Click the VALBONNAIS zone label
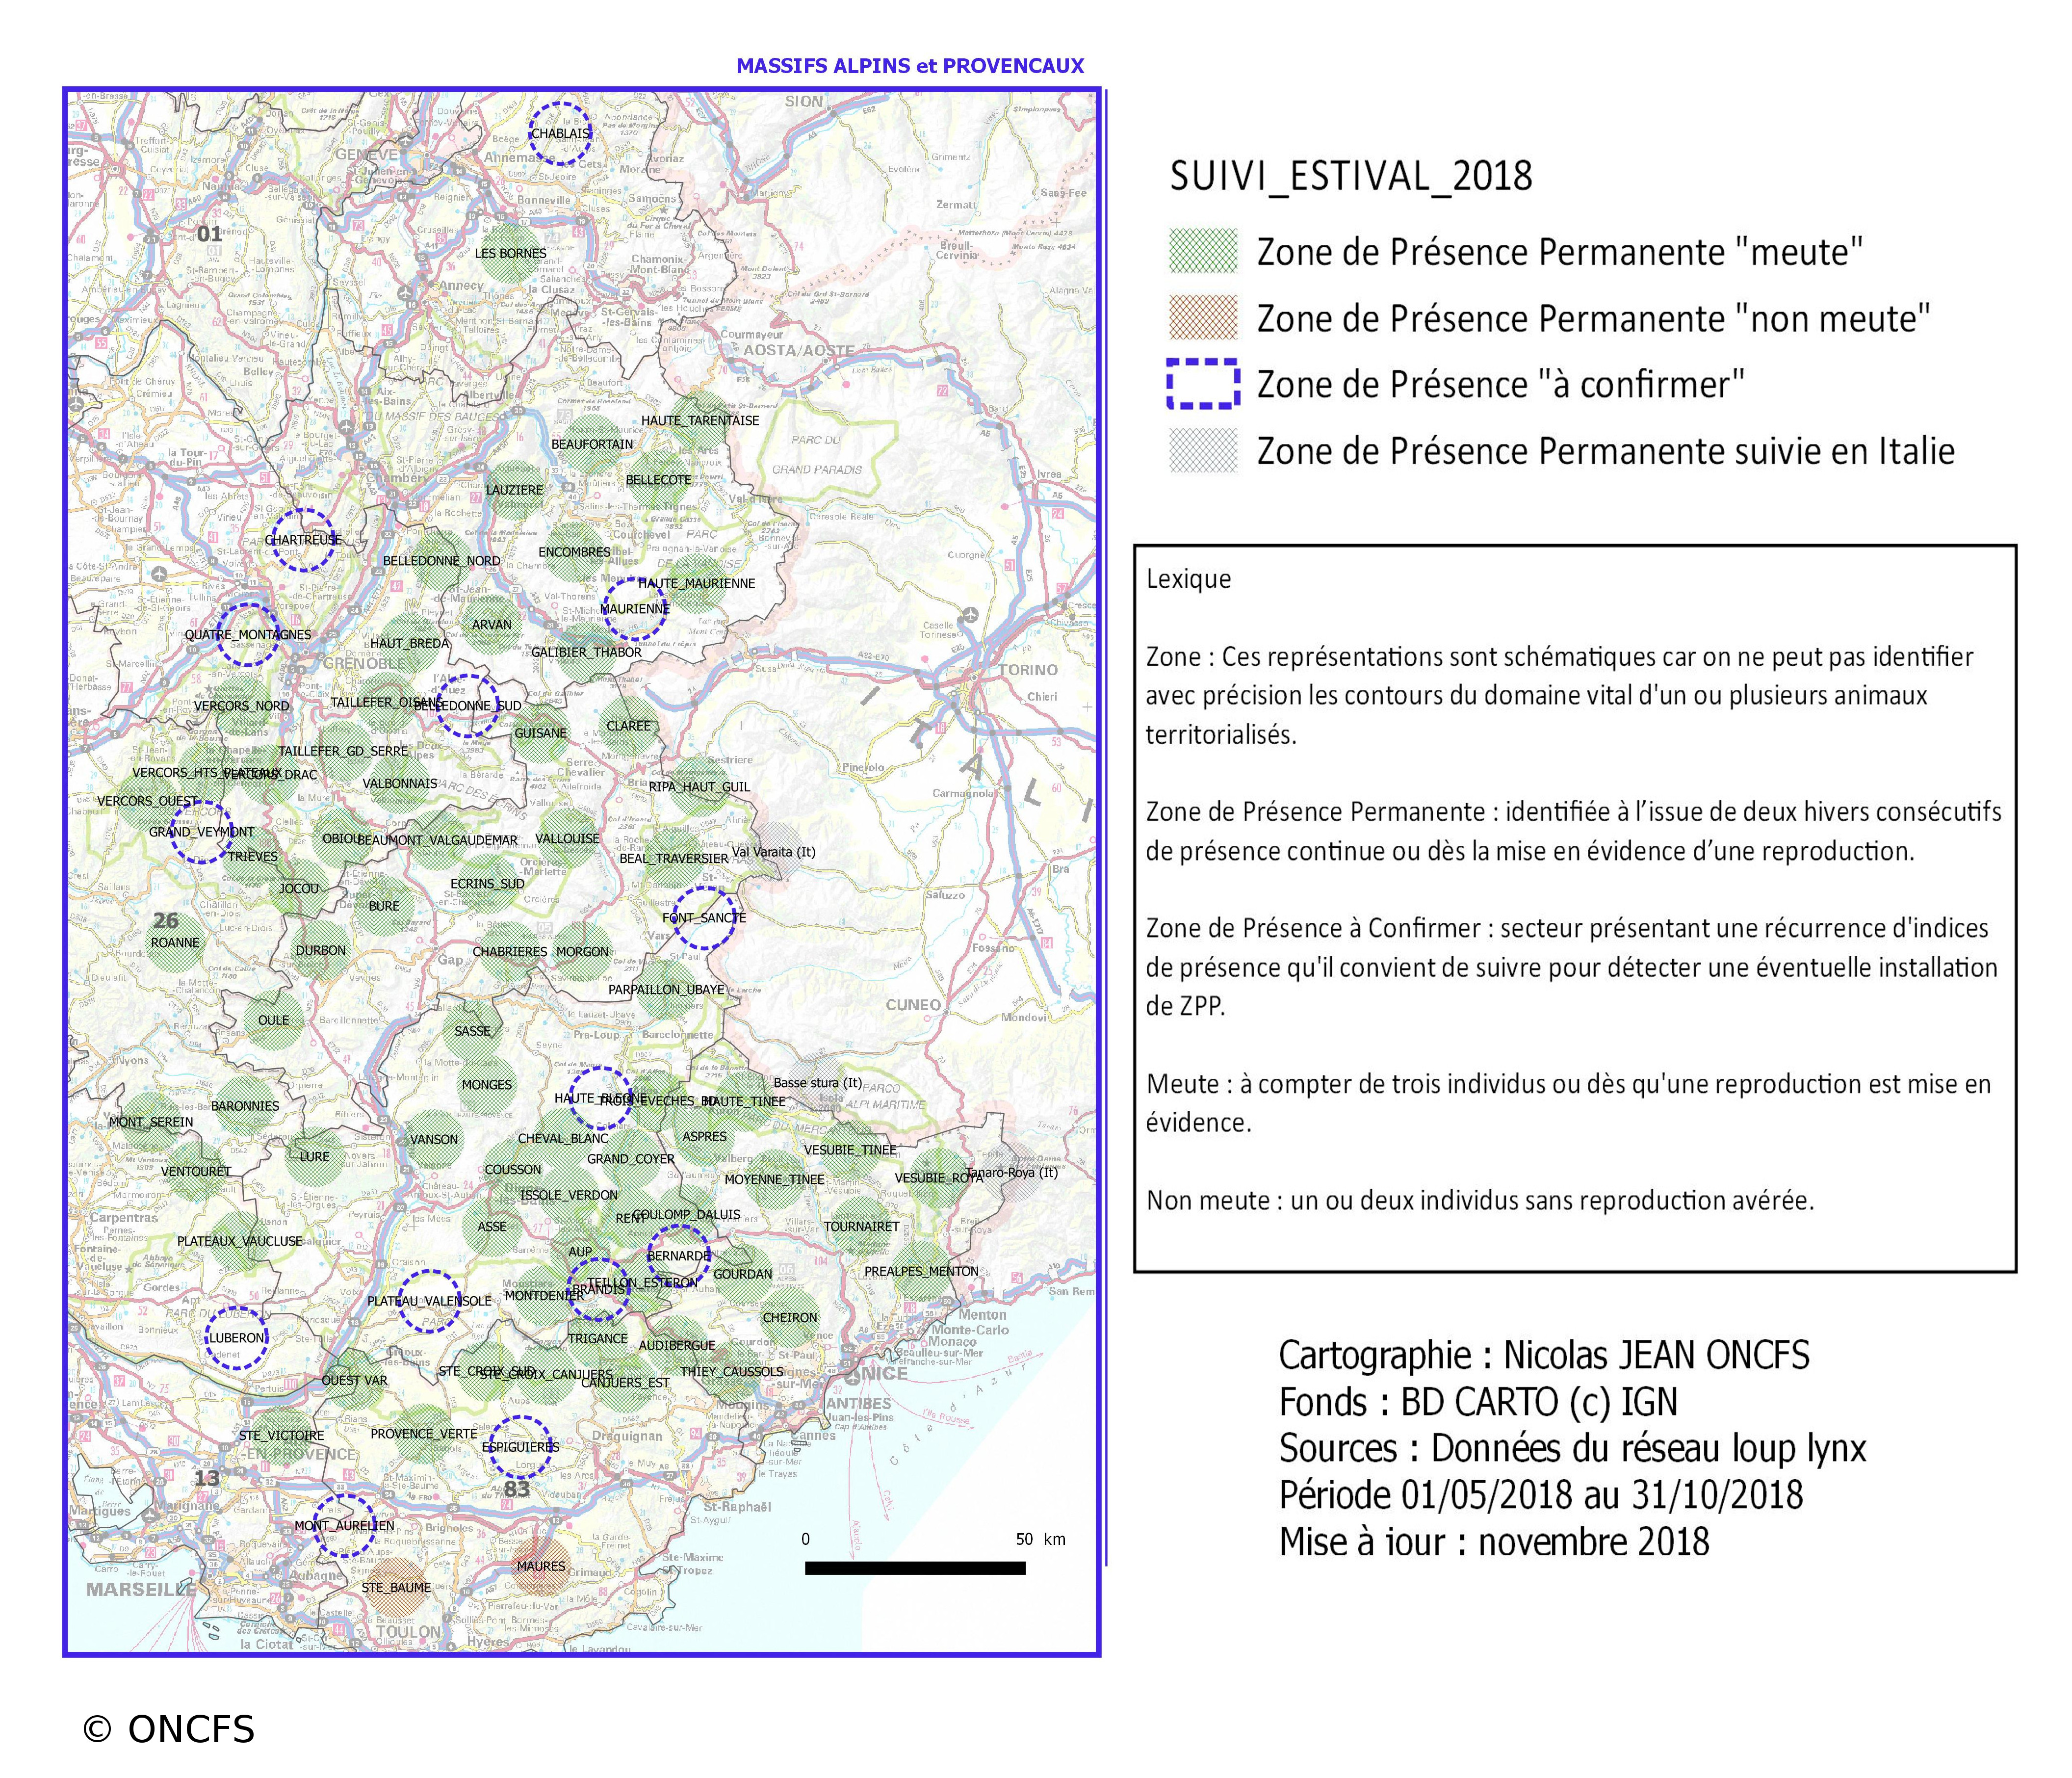This screenshot has height=1778, width=2072. (x=399, y=783)
